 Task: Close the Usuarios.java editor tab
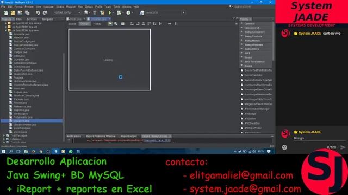pyautogui.click(x=109, y=19)
